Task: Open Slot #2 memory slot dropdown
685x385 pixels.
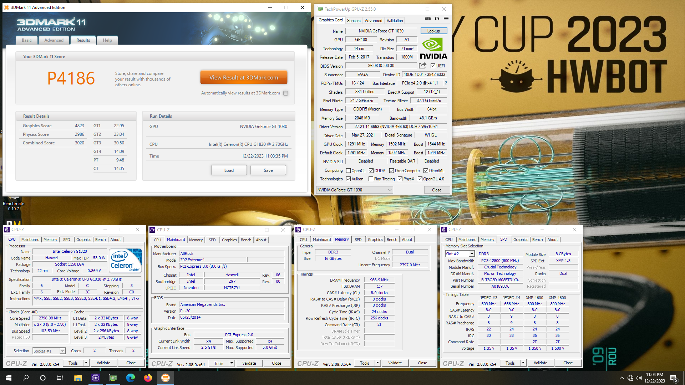Action: (460, 254)
